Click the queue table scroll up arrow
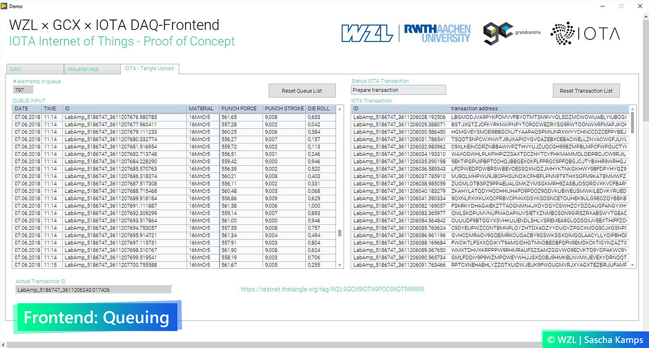This screenshot has width=649, height=348. pyautogui.click(x=340, y=108)
